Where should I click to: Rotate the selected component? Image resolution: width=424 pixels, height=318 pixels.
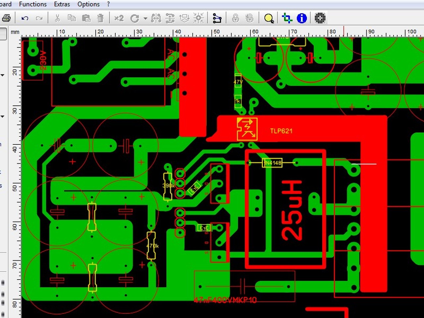tap(134, 18)
